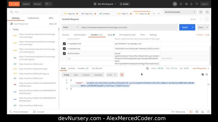The height and width of the screenshot is (122, 218).
Task: Open Find and Replace
Action: point(19,112)
